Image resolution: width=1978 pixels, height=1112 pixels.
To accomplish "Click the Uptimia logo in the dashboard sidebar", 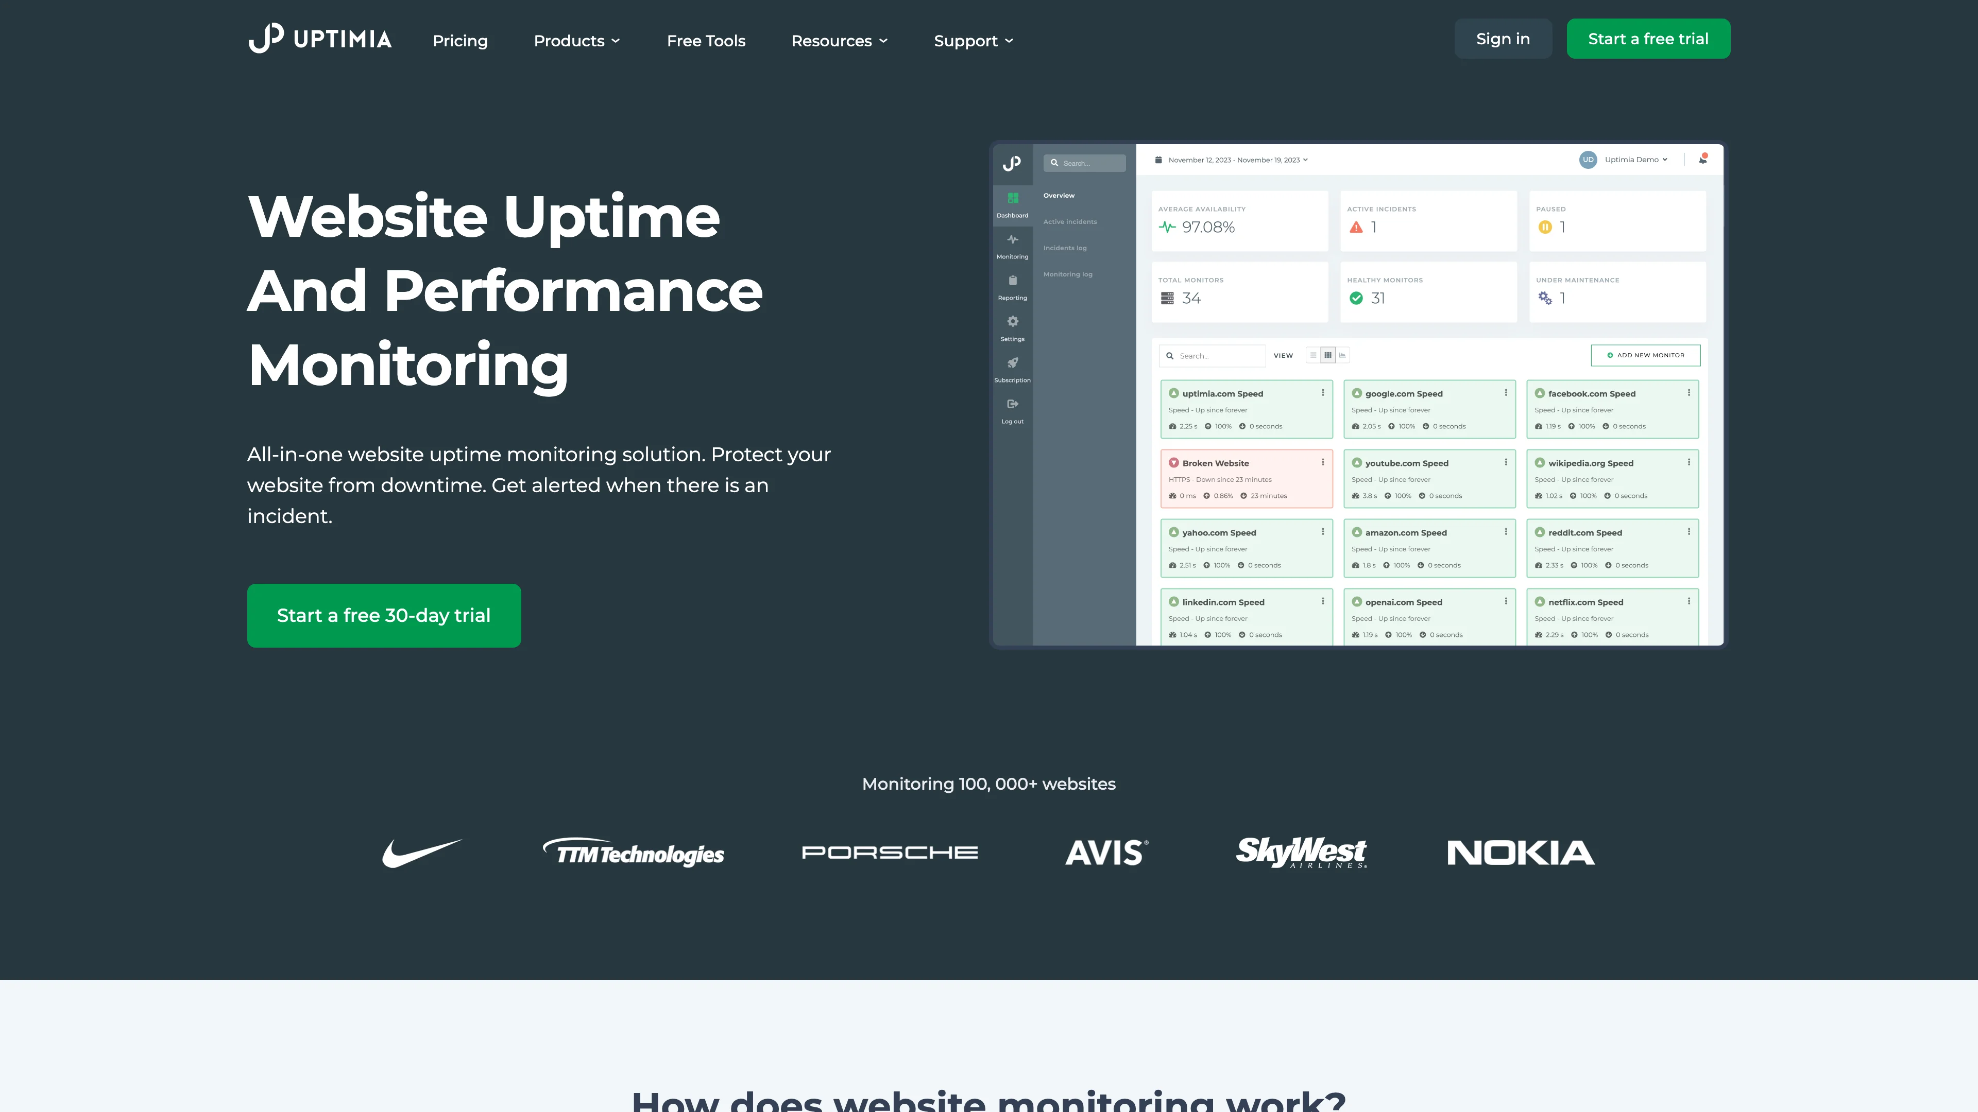I will click(x=1012, y=164).
